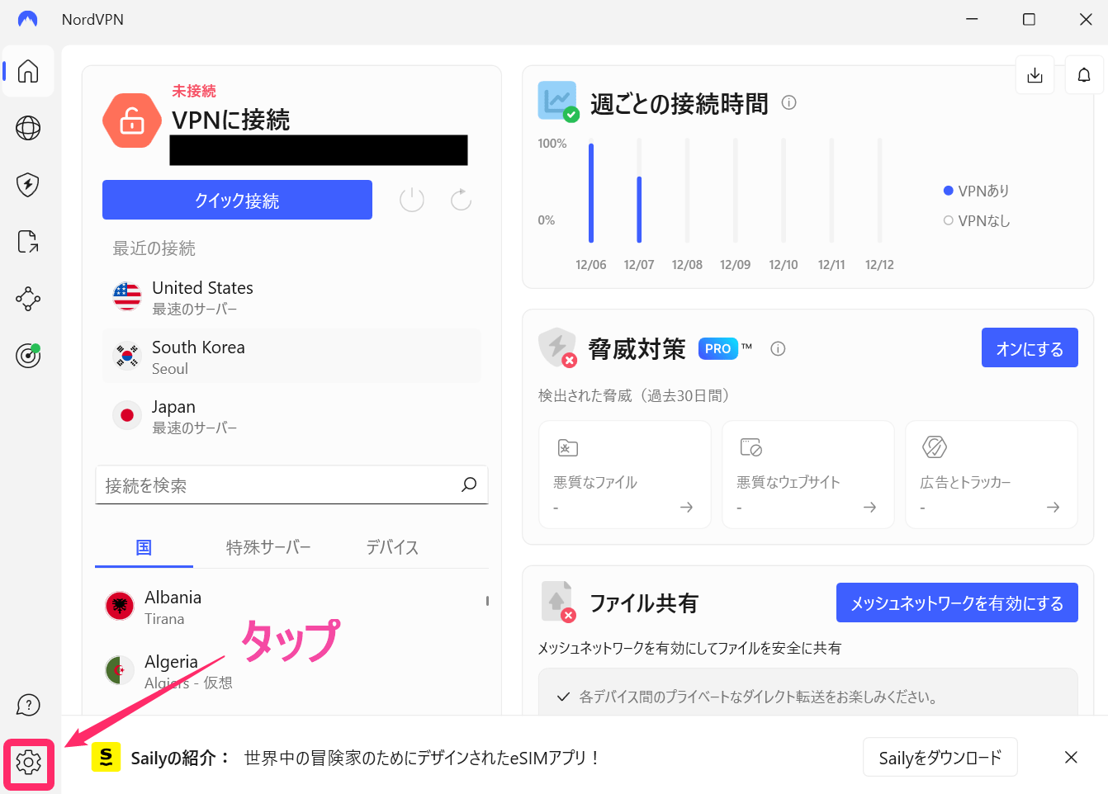Switch to the 特殊サーバー tab
The width and height of the screenshot is (1108, 794).
pos(268,547)
